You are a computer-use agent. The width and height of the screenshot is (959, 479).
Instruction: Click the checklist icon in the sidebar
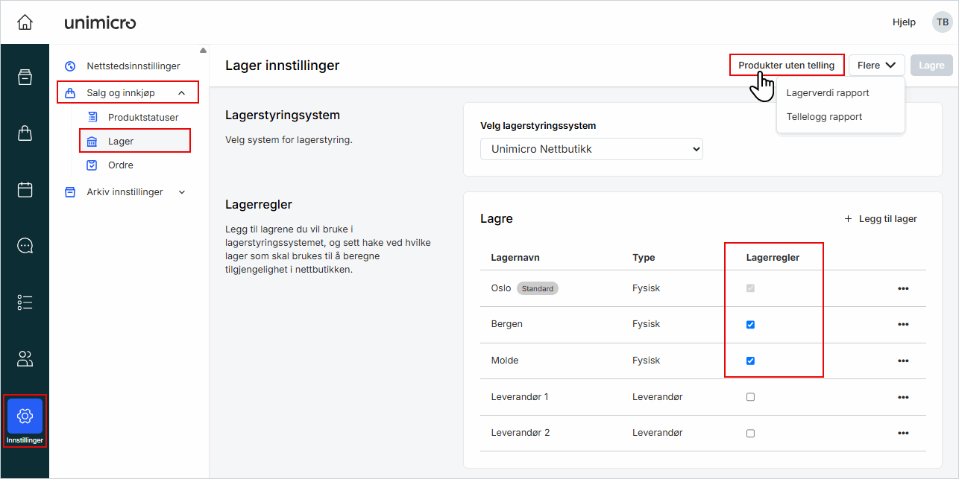25,302
